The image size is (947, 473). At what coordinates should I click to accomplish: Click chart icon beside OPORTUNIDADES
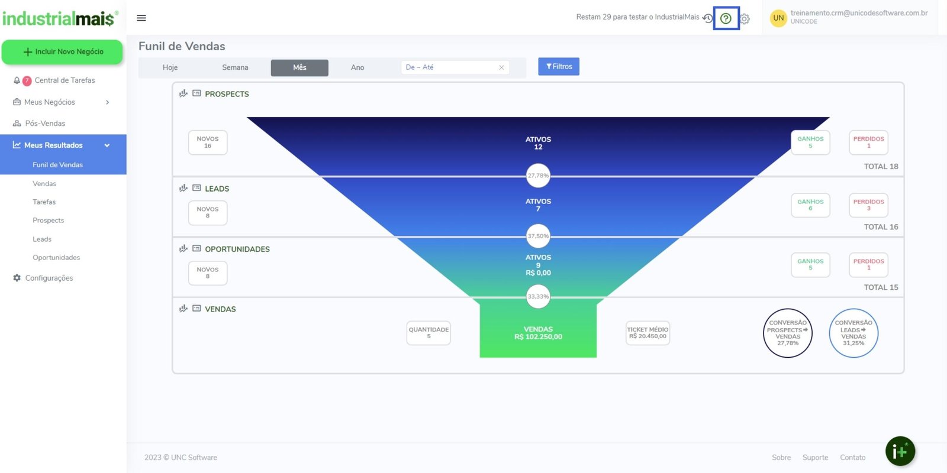(183, 249)
